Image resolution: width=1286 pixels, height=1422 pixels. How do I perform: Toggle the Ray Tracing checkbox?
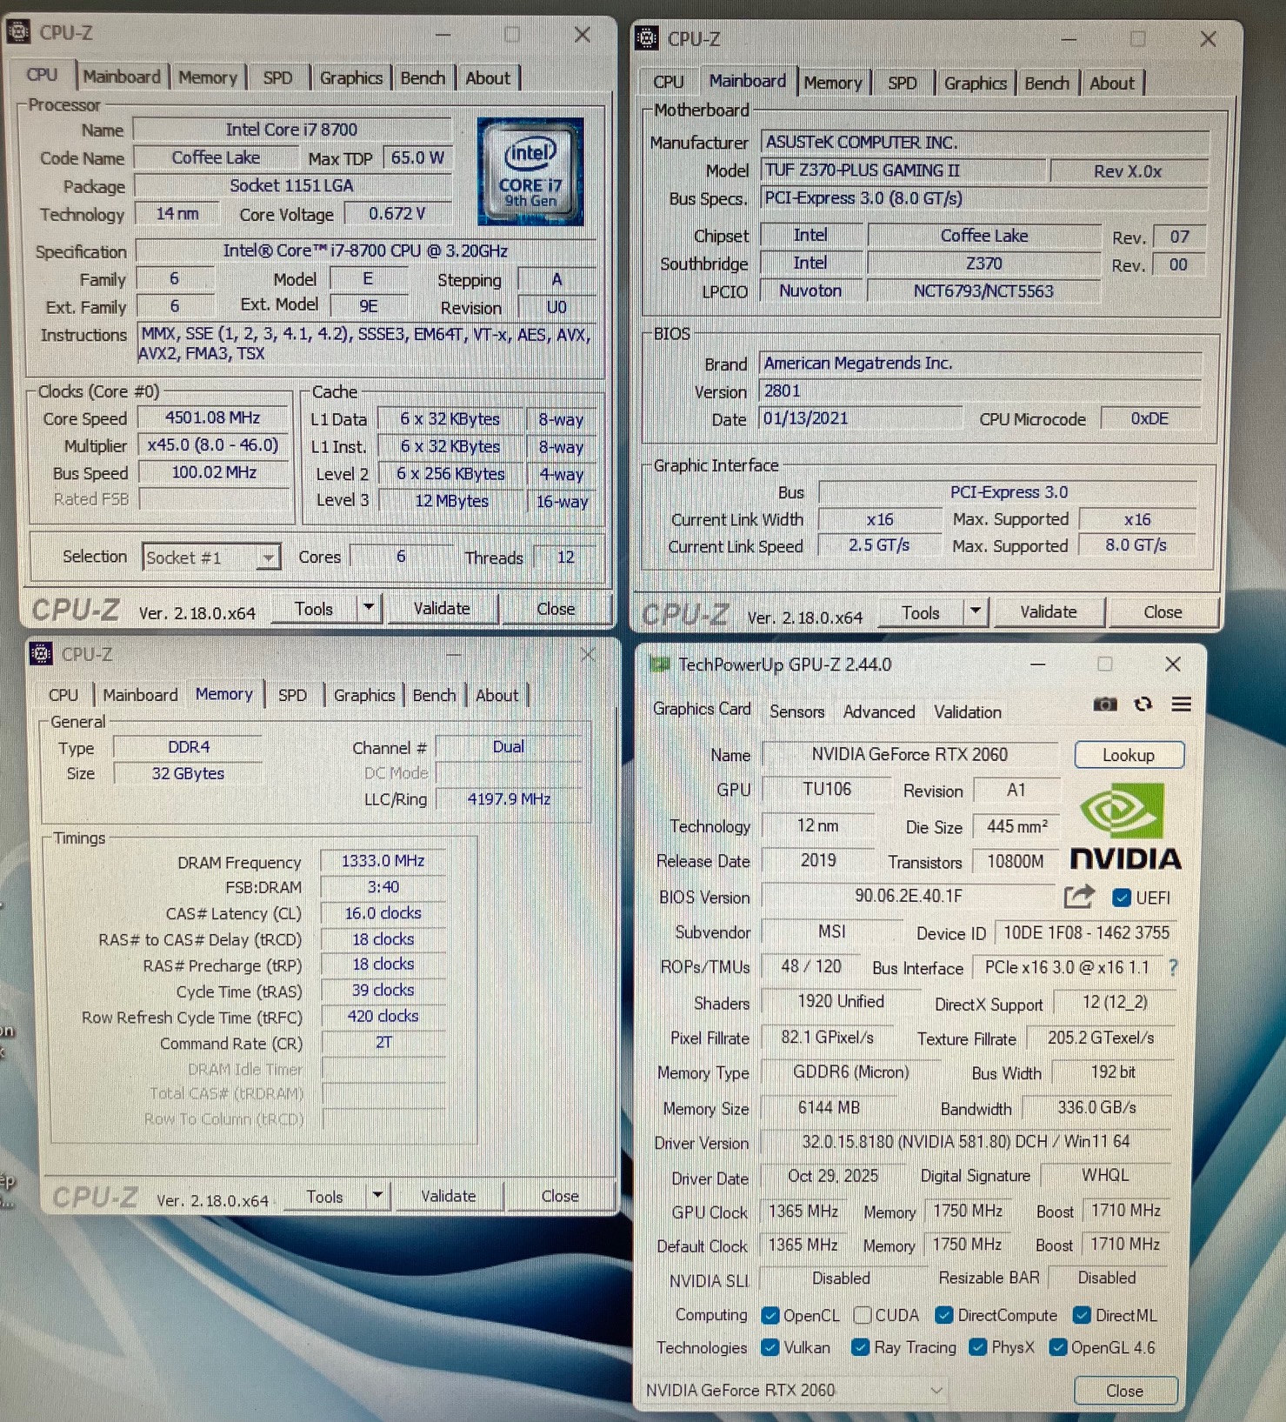click(x=861, y=1347)
